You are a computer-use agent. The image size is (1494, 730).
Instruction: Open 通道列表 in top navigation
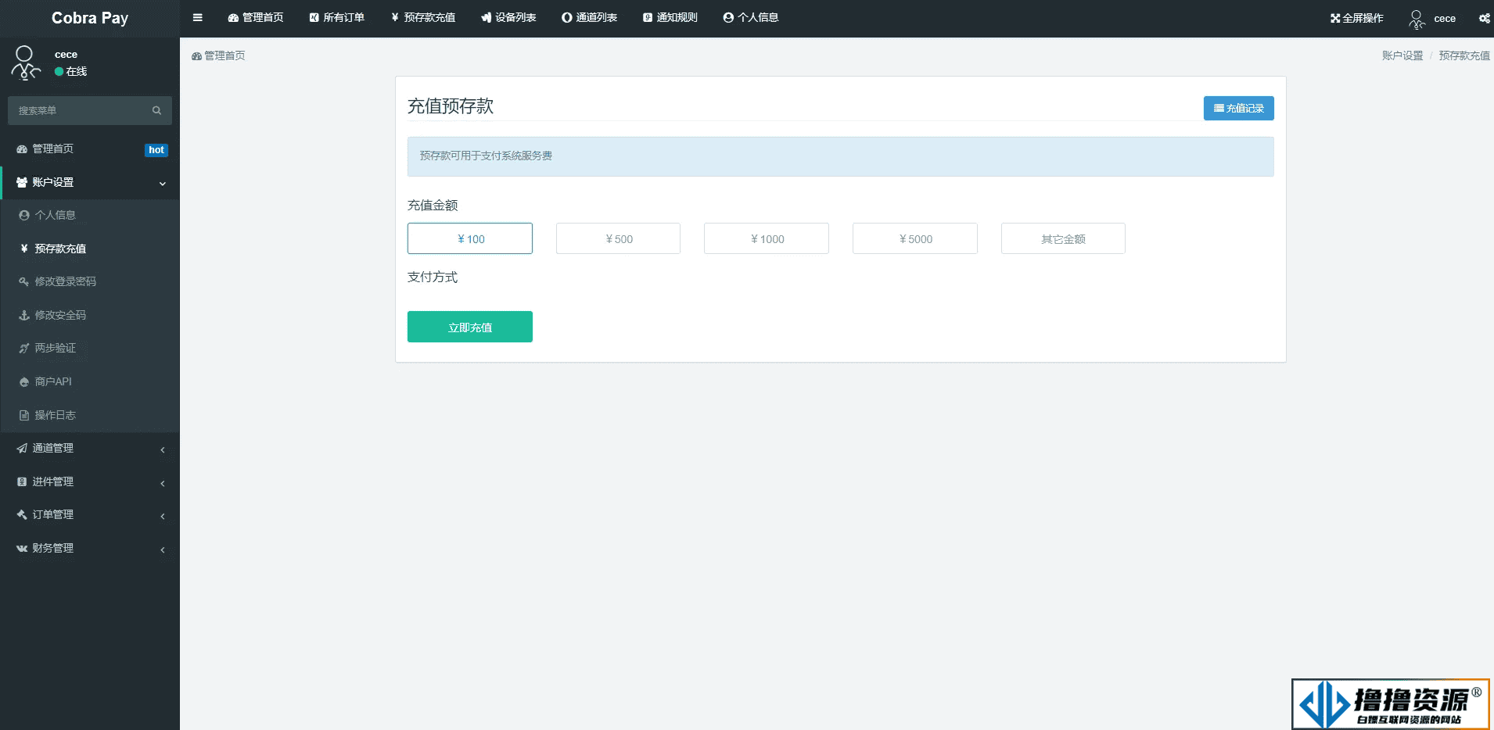click(590, 18)
